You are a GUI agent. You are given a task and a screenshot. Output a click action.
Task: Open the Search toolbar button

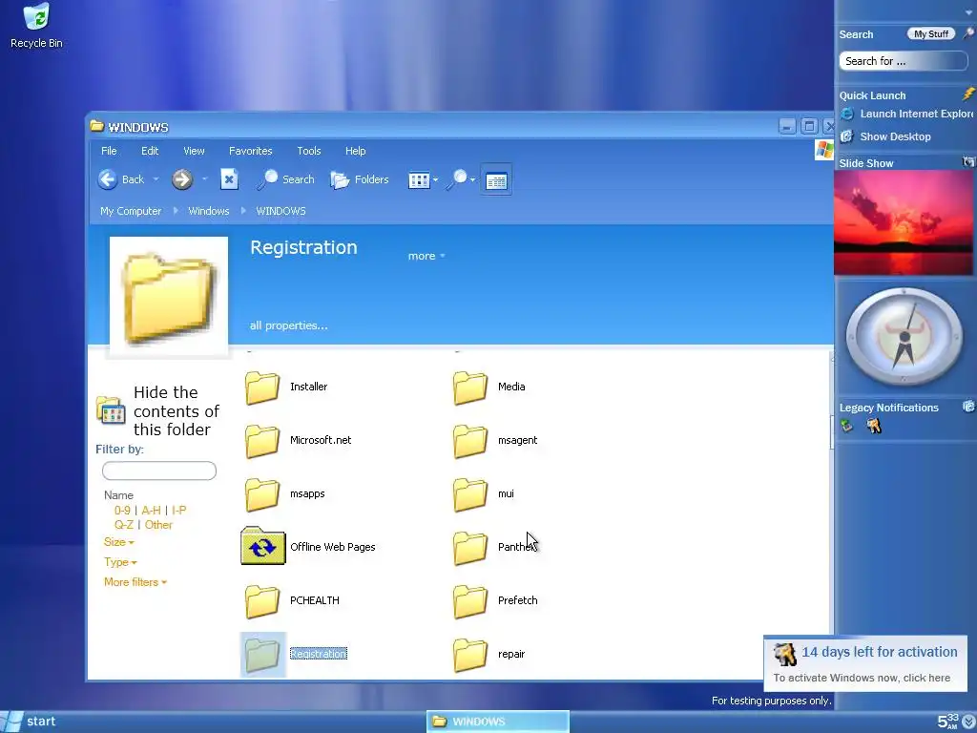click(x=286, y=179)
